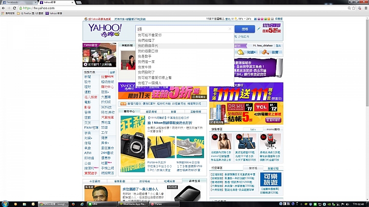Select suggestion 我是歌手
This screenshot has width=369, height=207.
click(145, 56)
